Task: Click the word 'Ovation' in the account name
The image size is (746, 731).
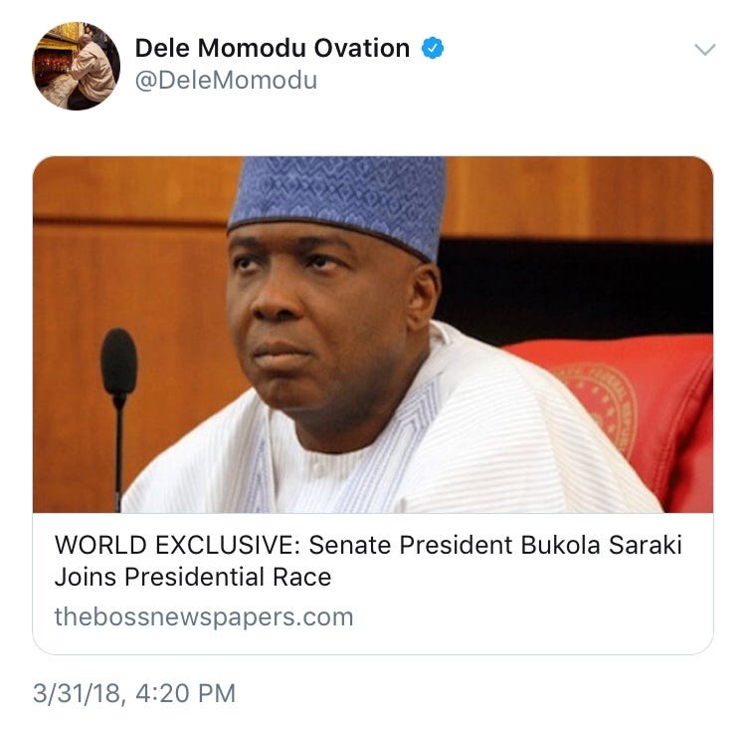Action: tap(362, 48)
